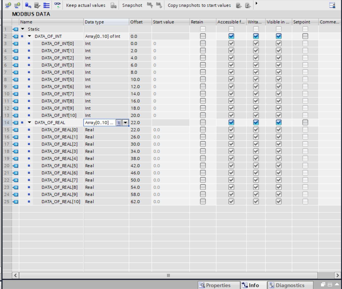Image resolution: width=342 pixels, height=289 pixels.
Task: Collapse the DATA_OF_REAL array
Action: click(29, 123)
